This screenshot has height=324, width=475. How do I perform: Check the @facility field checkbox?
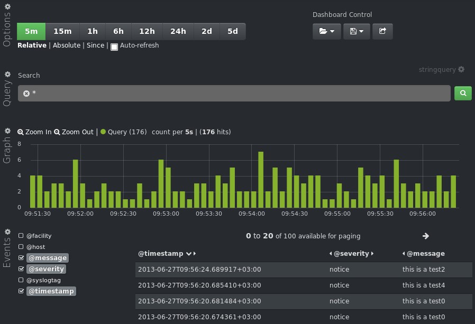21,236
